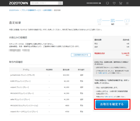Click the 入力 step pencil icon

(99, 21)
